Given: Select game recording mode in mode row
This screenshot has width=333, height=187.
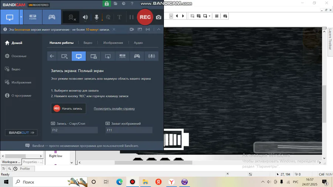Looking at the screenshot, I should [137, 56].
